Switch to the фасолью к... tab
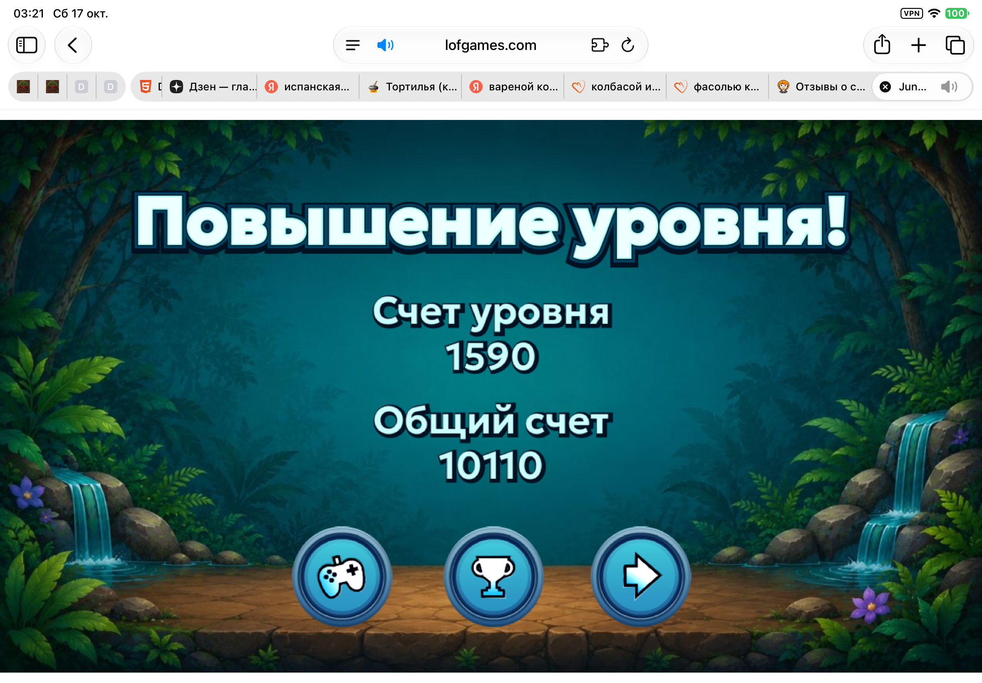The height and width of the screenshot is (683, 982). pos(717,87)
